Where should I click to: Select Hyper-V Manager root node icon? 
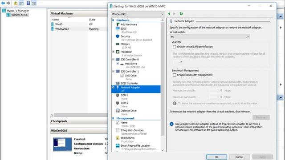[x=4, y=11]
